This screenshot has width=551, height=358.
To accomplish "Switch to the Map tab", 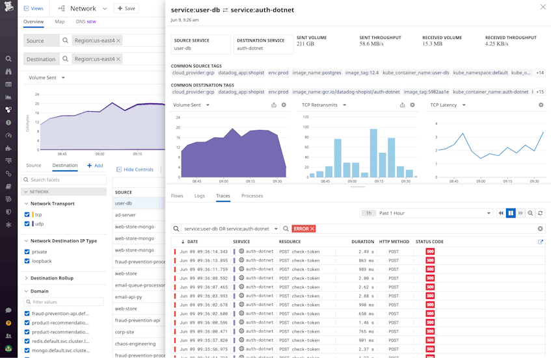I will point(60,21).
